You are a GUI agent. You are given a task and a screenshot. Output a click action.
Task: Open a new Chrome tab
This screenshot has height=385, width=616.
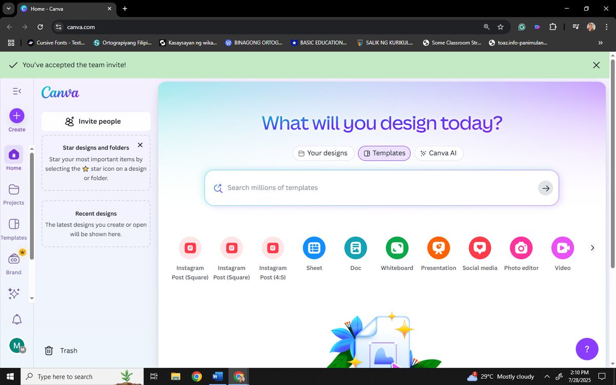pos(125,8)
